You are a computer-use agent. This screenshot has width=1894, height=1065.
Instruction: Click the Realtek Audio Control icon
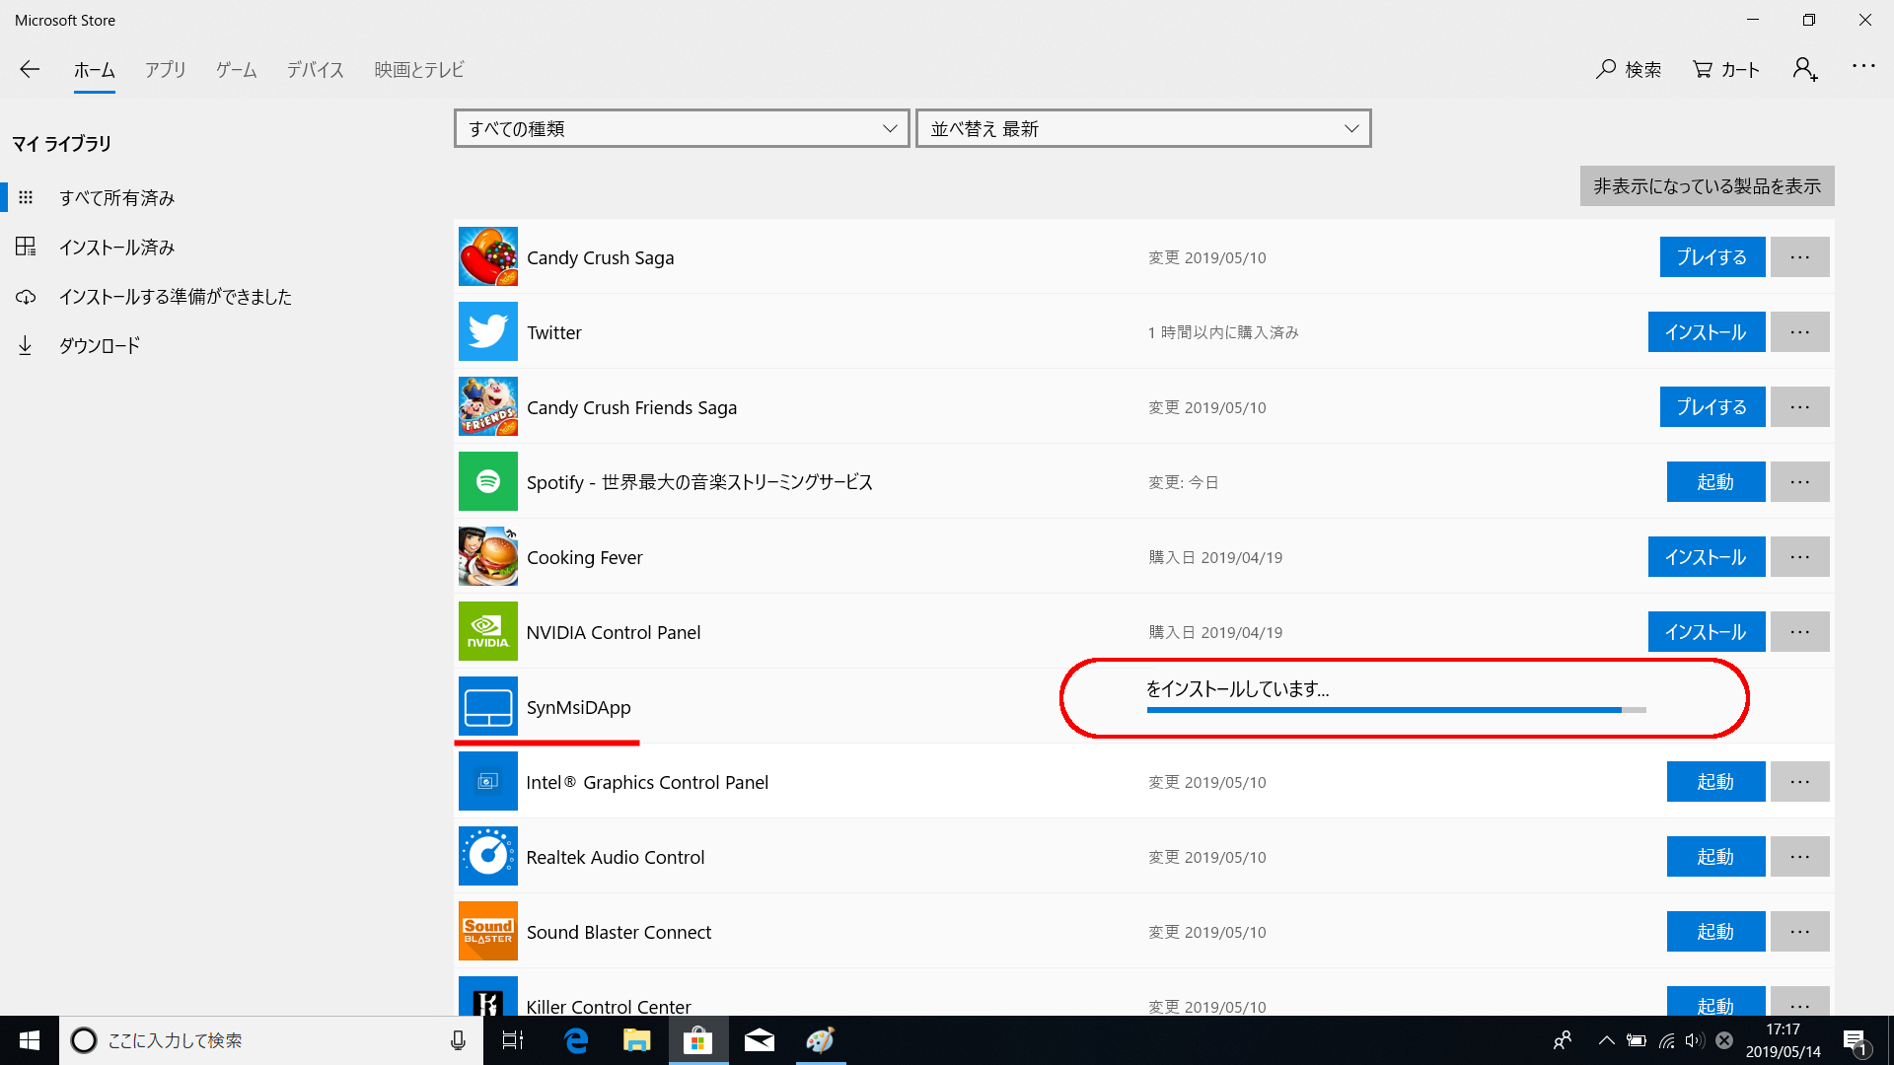click(487, 856)
